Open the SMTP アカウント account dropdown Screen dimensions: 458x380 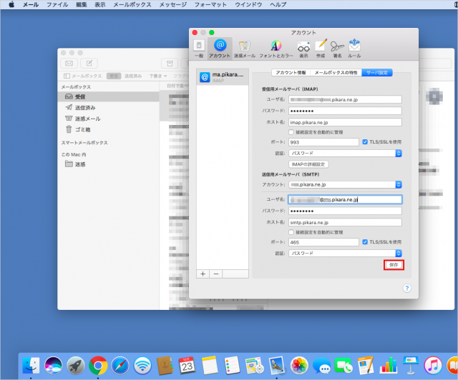tap(344, 184)
